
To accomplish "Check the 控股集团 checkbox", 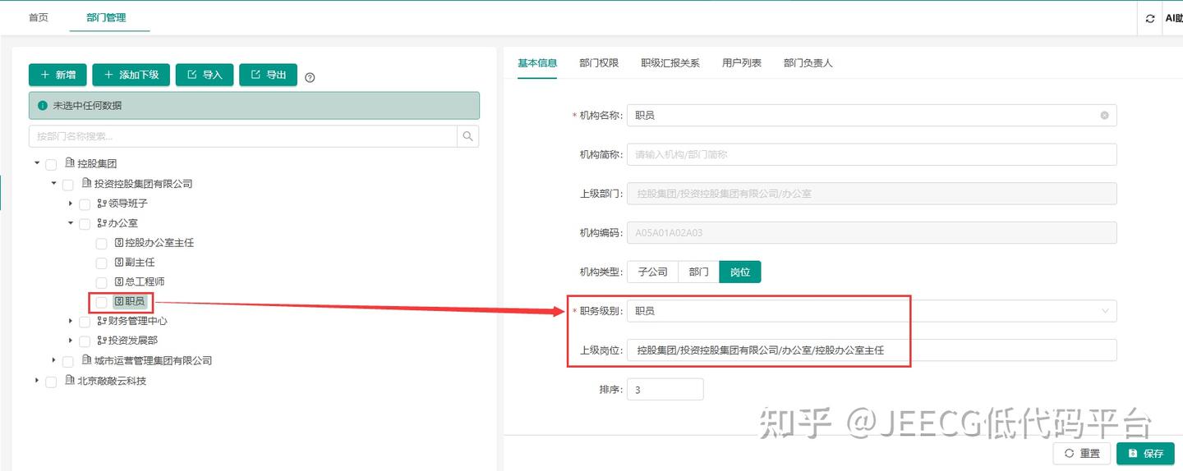I will pos(51,165).
